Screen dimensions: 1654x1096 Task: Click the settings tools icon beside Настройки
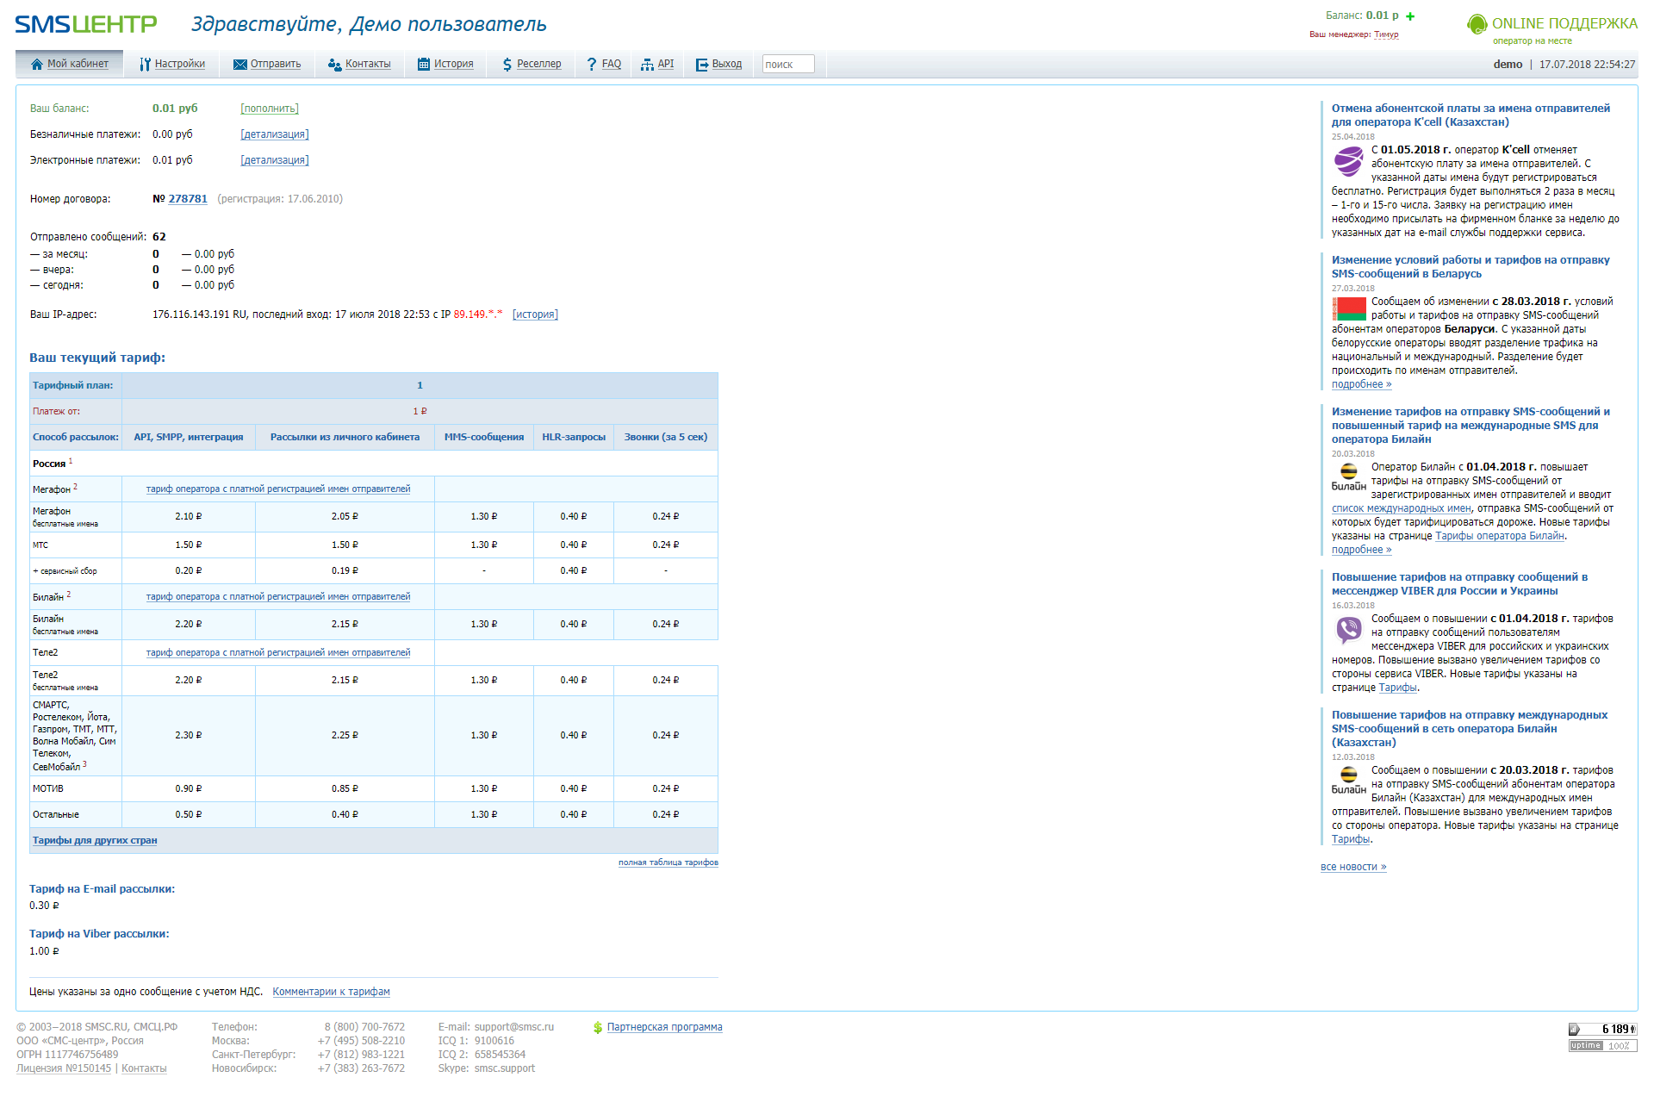[x=145, y=65]
